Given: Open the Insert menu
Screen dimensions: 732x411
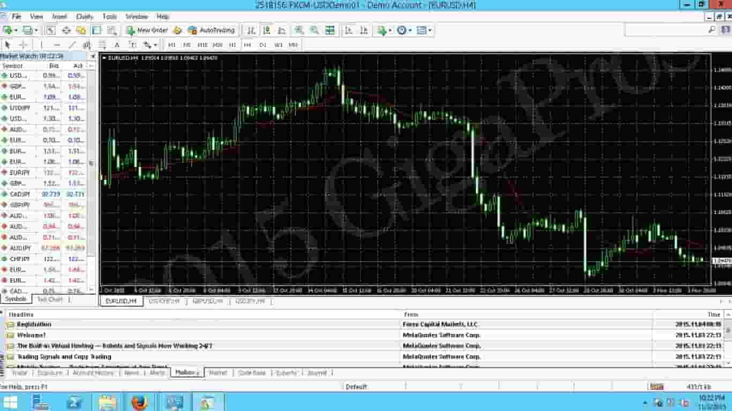Looking at the screenshot, I should tap(59, 17).
